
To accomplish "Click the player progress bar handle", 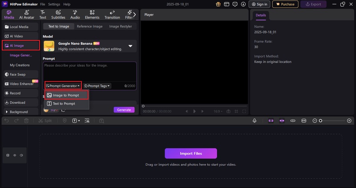I will (x=143, y=106).
